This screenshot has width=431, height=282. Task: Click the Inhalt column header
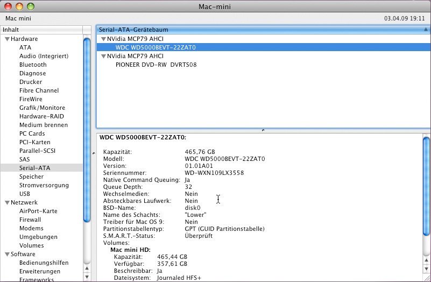tap(41, 30)
